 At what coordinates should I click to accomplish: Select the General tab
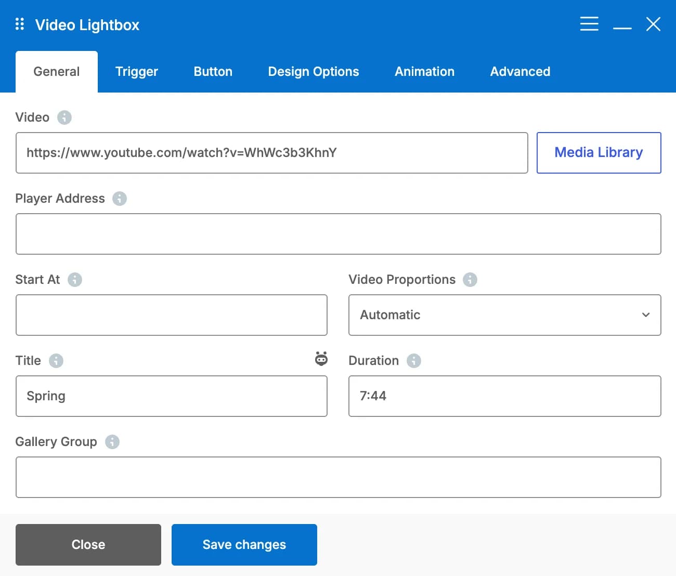pyautogui.click(x=57, y=72)
